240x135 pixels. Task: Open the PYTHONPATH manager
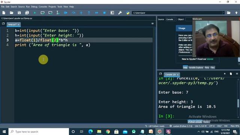pos(128,13)
